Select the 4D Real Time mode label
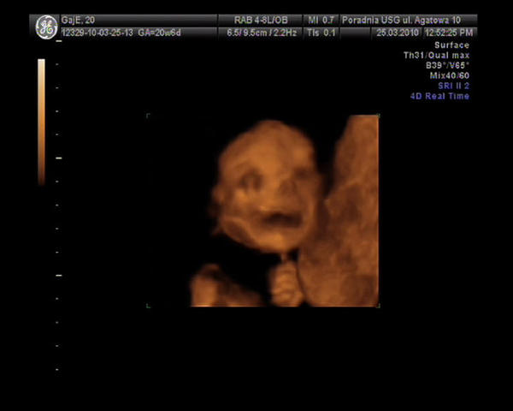Screen dimensions: 513x411 [x=439, y=96]
